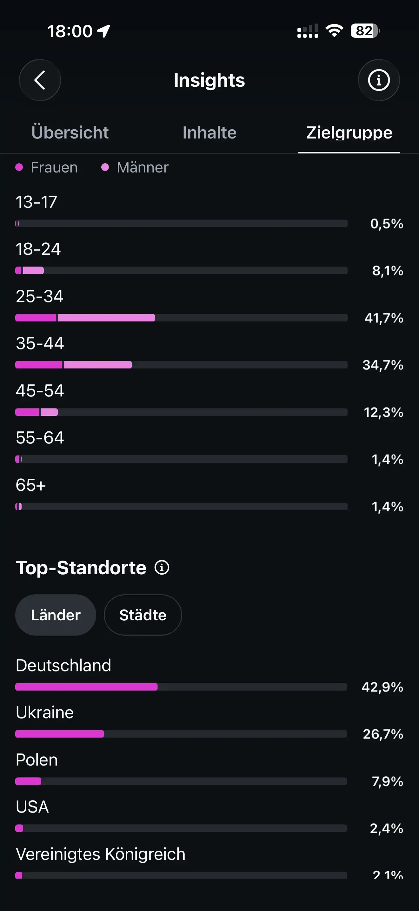Tap the Männer legend dot
The width and height of the screenshot is (419, 911).
coord(105,167)
